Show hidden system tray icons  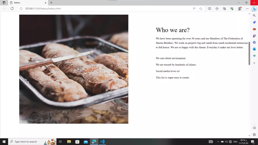click(218, 142)
